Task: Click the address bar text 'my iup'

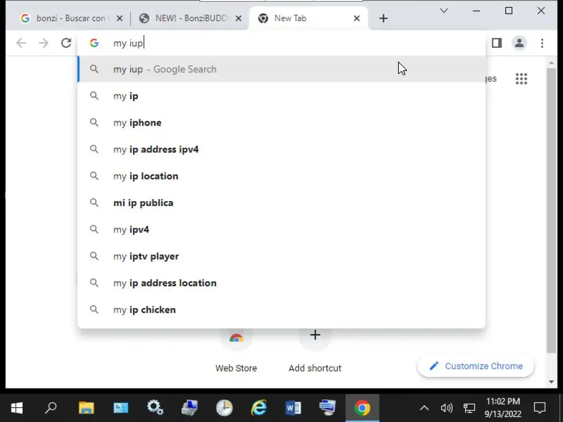Action: click(x=128, y=43)
